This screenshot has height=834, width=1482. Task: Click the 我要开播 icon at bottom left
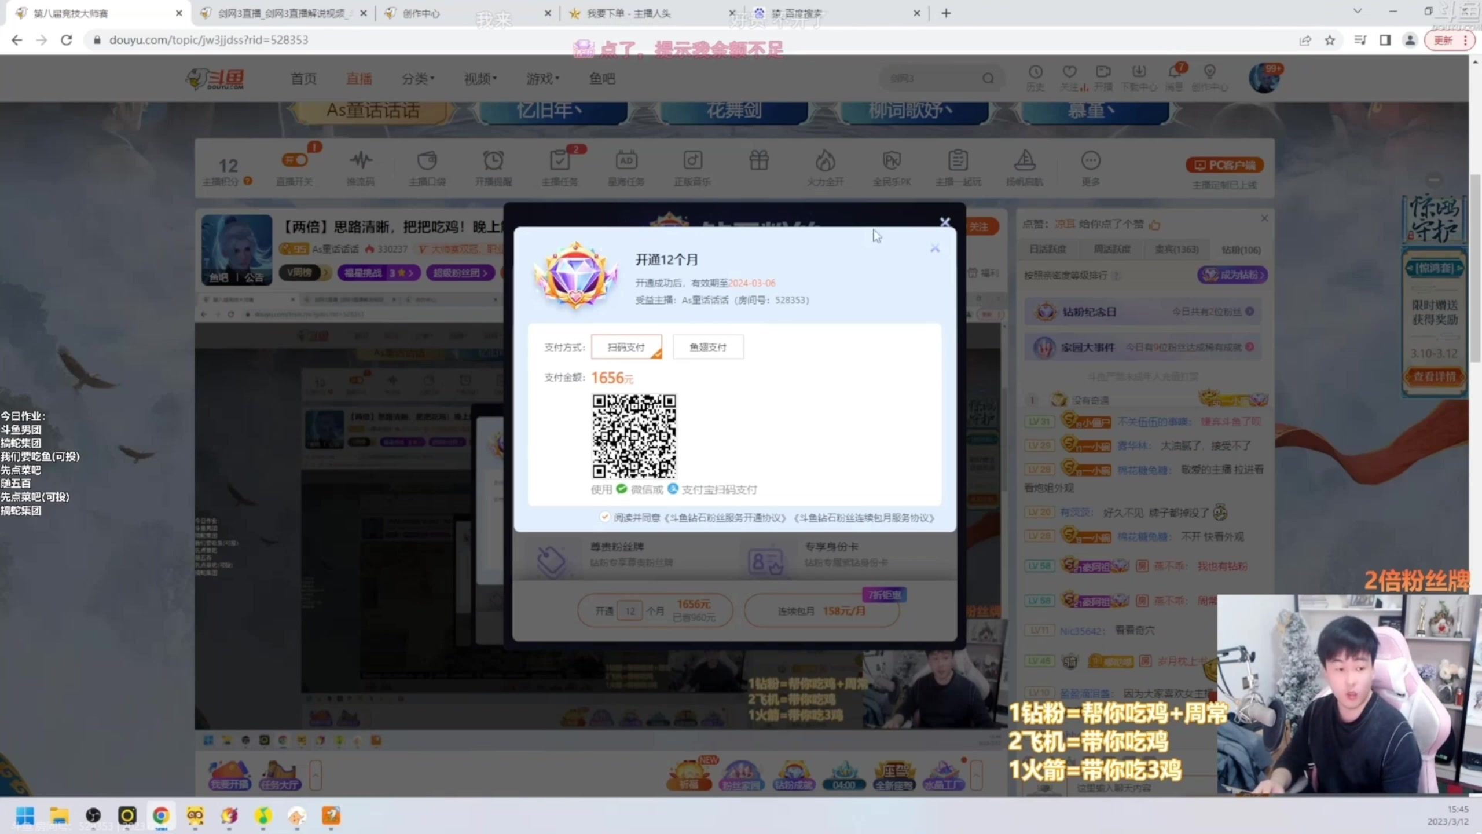(x=230, y=774)
